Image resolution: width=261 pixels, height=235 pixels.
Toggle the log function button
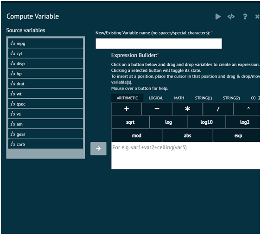point(168,122)
